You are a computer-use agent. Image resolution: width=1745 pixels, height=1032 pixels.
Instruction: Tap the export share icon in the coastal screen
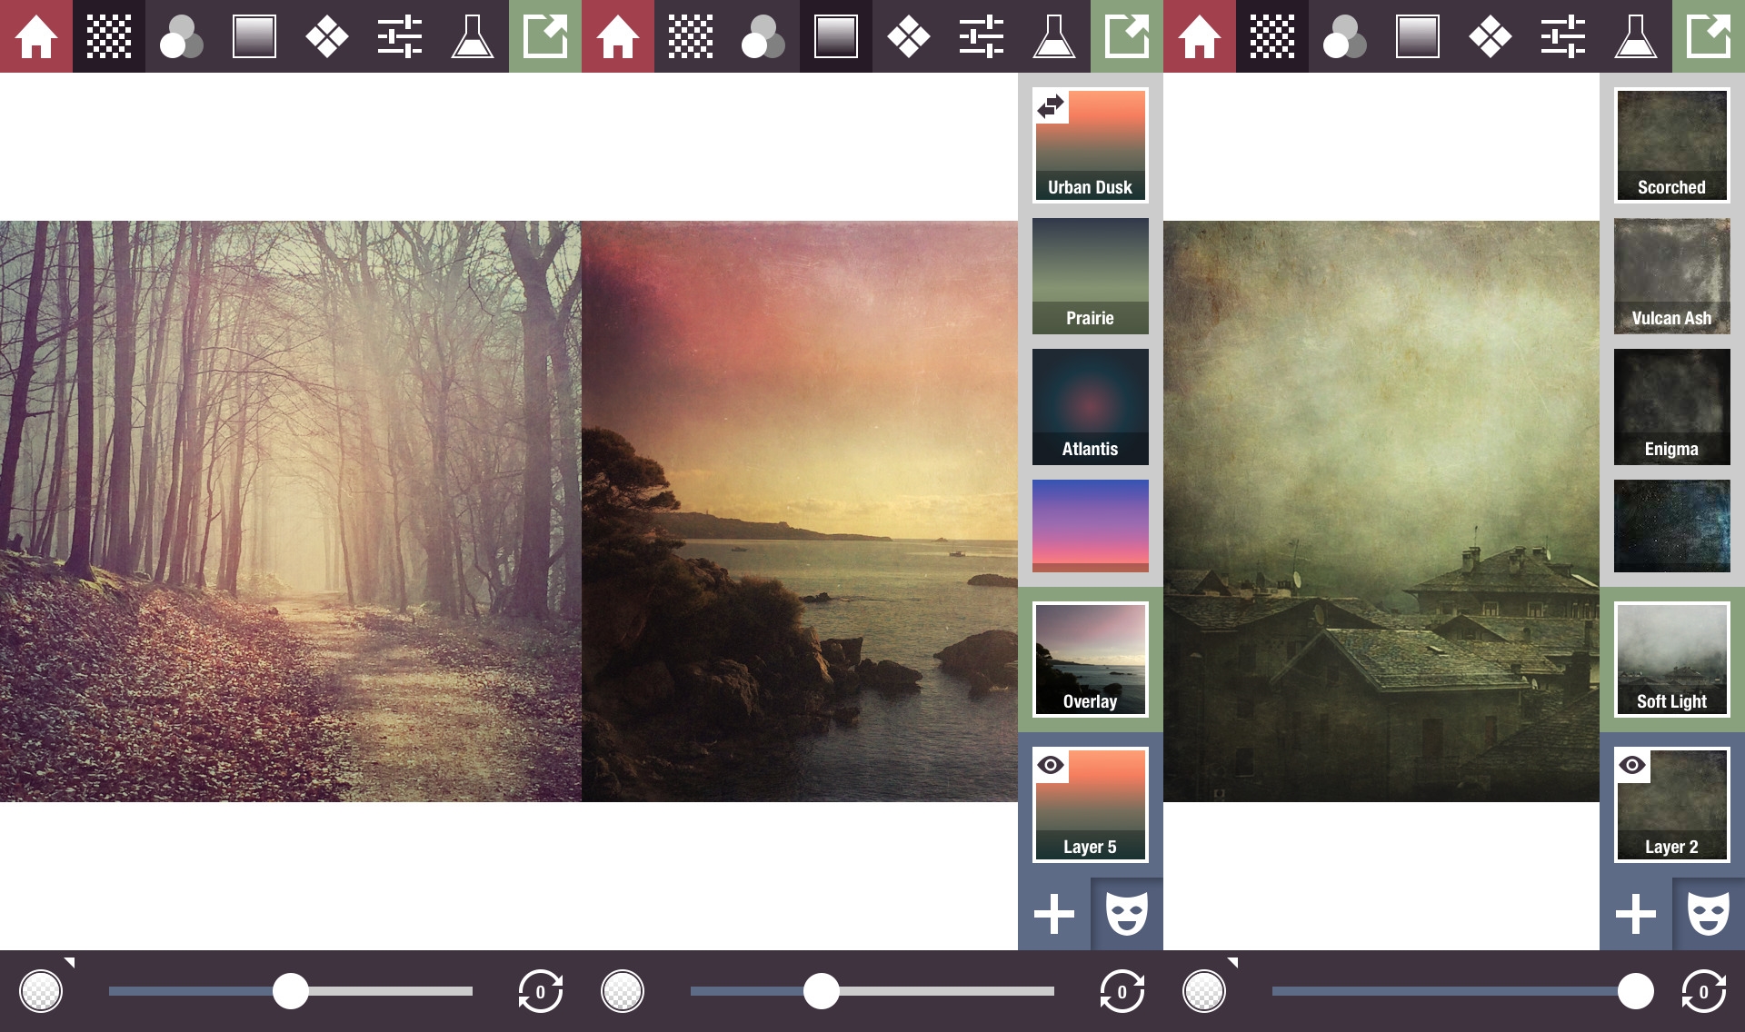point(1127,36)
